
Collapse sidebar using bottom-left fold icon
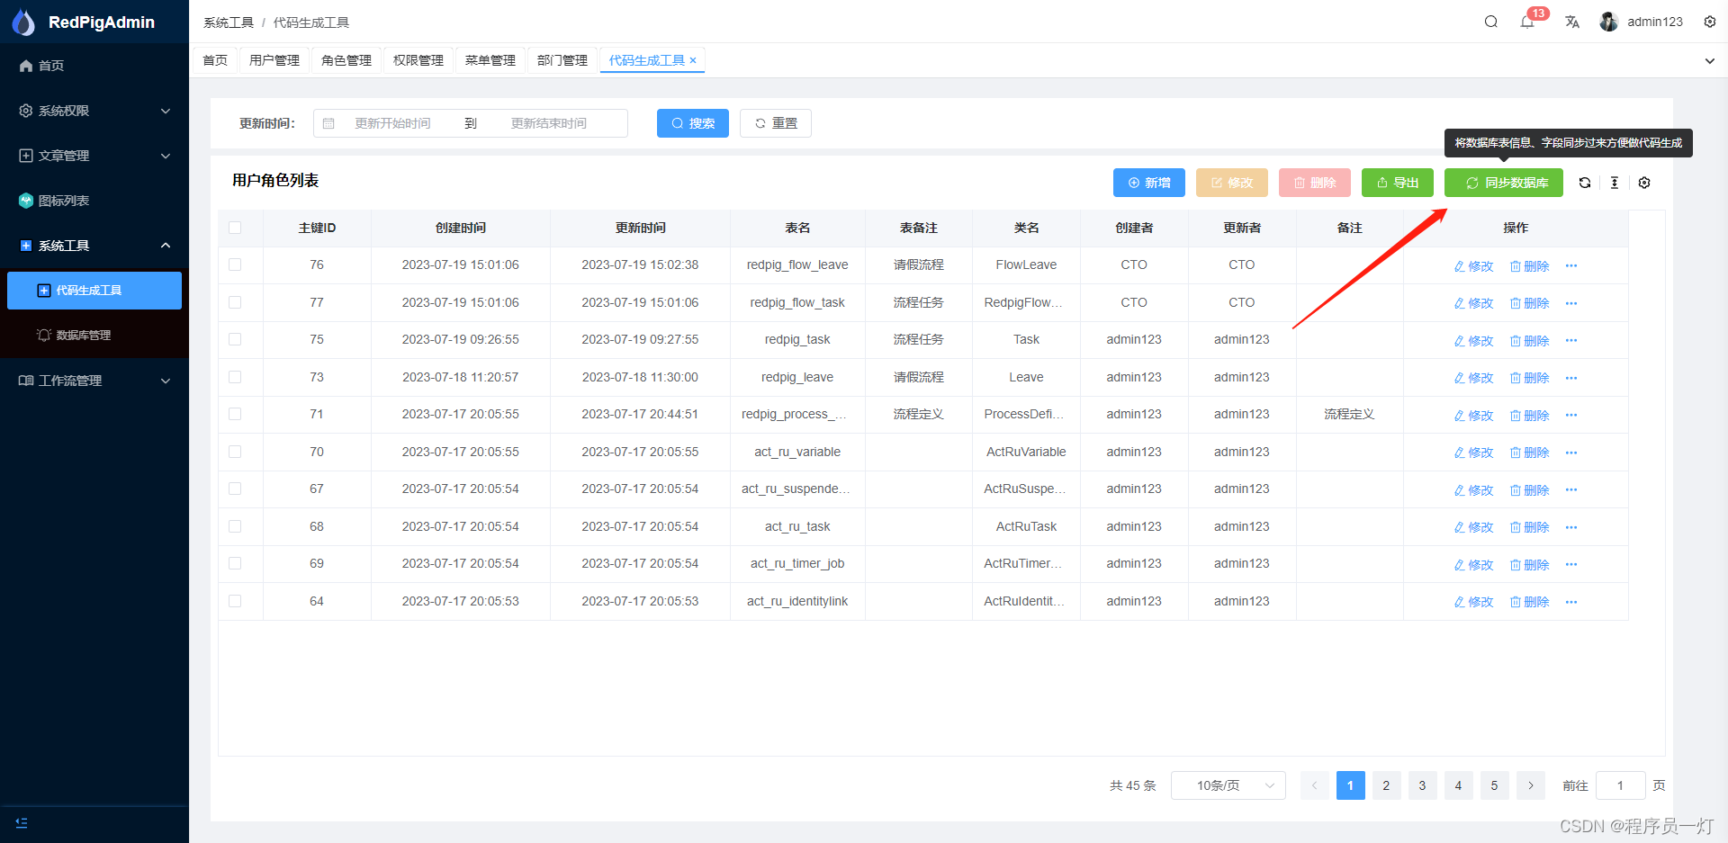pos(22,822)
